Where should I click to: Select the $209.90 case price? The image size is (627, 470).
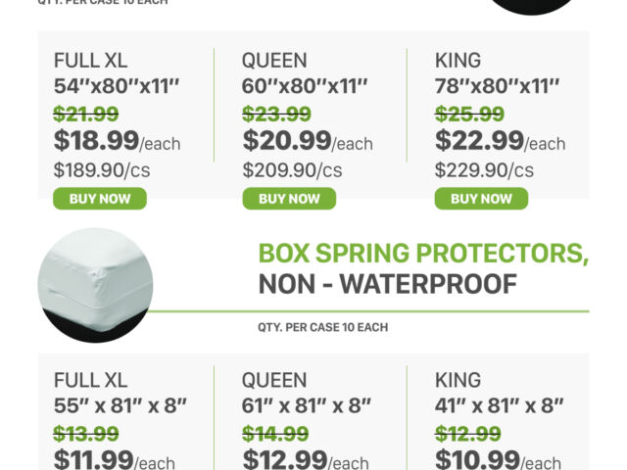pos(292,170)
